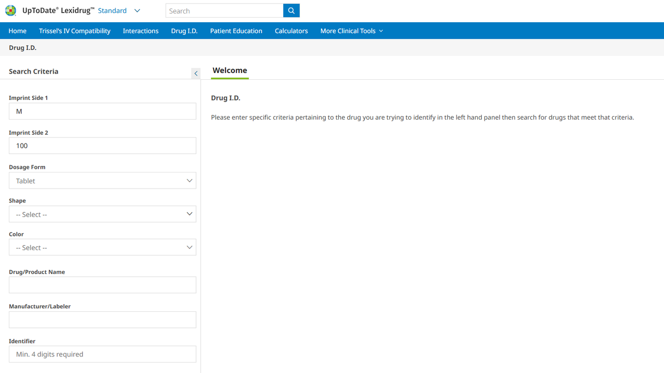This screenshot has width=664, height=373.
Task: Click the Imprint Side 2 field
Action: click(x=102, y=146)
